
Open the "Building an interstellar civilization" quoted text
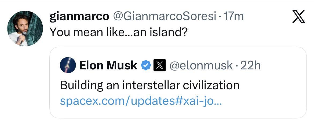click(150, 85)
